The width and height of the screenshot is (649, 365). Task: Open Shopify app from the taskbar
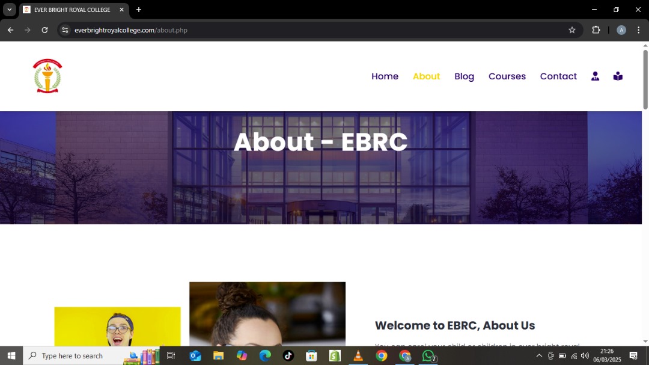[x=335, y=355]
